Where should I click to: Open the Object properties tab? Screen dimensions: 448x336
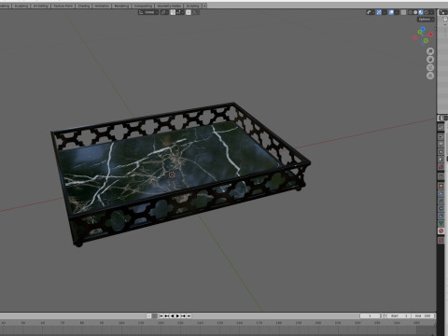click(441, 186)
